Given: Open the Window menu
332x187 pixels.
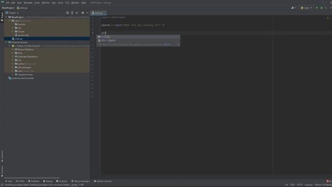Looking at the screenshot, I should [x=75, y=3].
